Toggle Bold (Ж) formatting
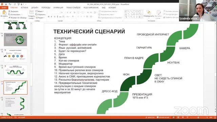 (x=48, y=17)
